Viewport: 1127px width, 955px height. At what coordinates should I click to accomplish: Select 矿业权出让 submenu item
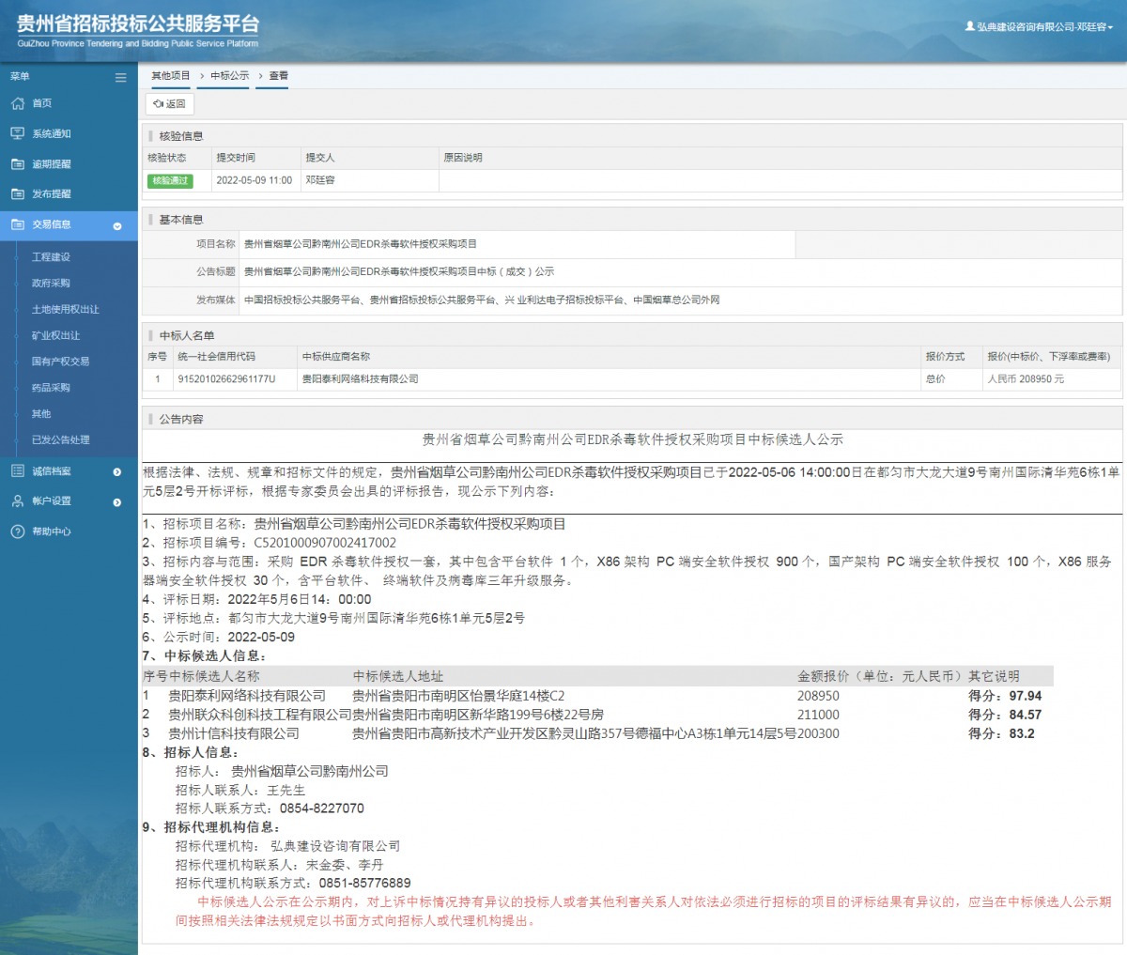click(55, 335)
